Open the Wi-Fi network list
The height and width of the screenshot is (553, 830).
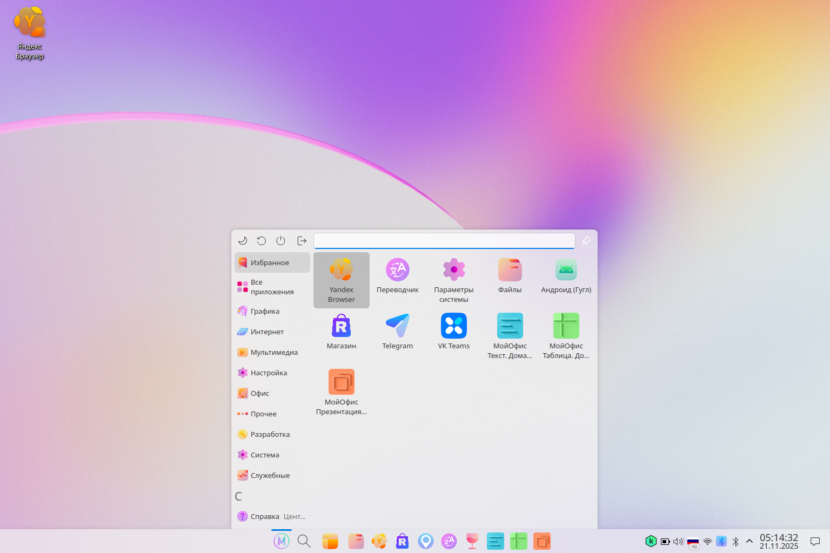[707, 541]
